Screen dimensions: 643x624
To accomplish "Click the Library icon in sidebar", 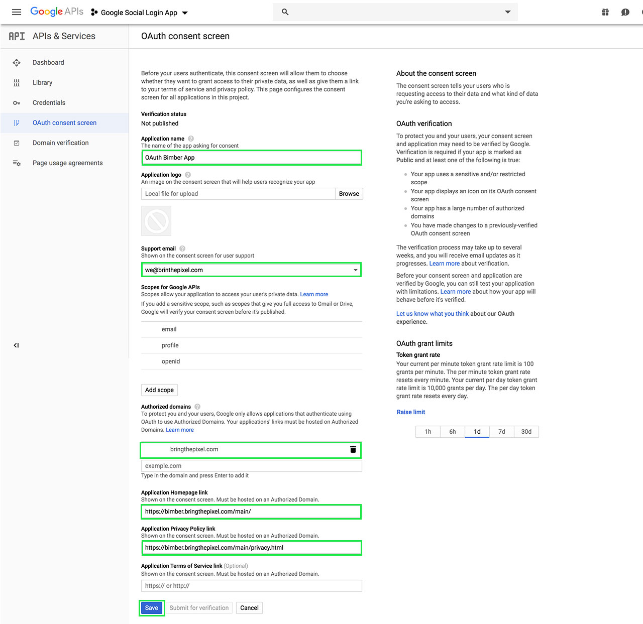I will tap(17, 83).
